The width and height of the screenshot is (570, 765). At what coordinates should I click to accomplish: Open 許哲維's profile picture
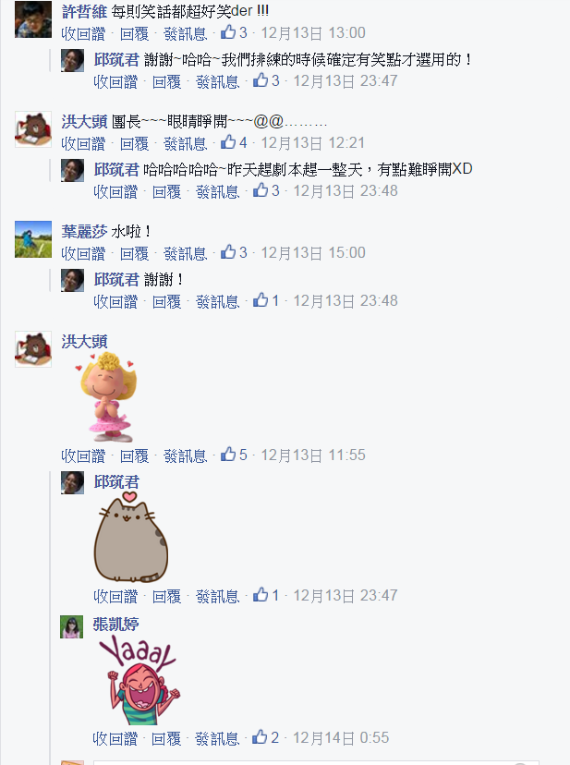pos(33,19)
